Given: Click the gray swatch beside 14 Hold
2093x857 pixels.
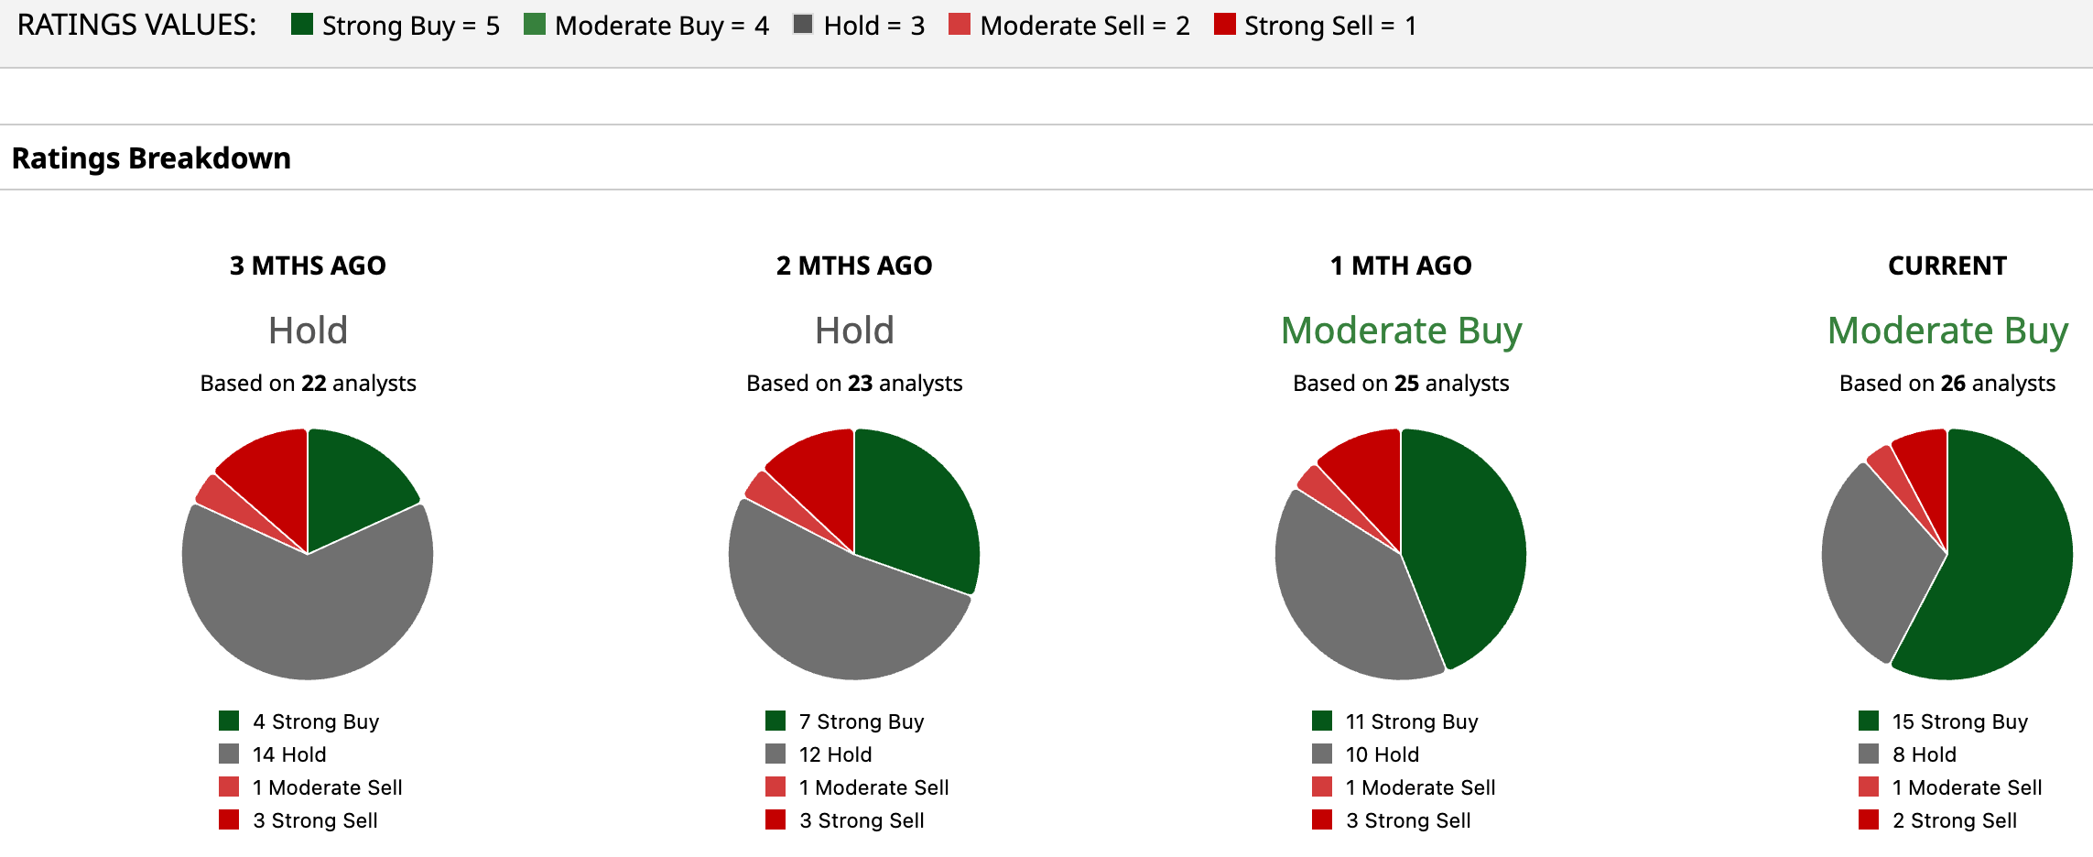Looking at the screenshot, I should click(x=229, y=754).
